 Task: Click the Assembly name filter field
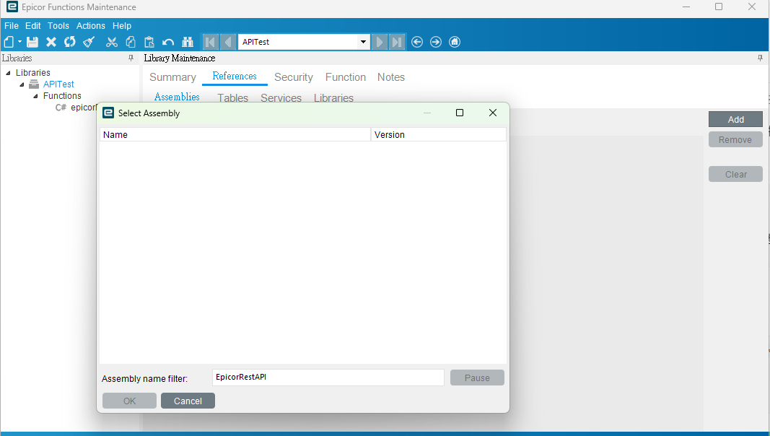pyautogui.click(x=328, y=378)
